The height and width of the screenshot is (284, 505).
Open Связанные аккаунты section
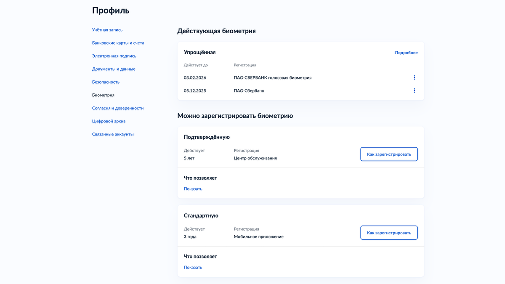(113, 134)
